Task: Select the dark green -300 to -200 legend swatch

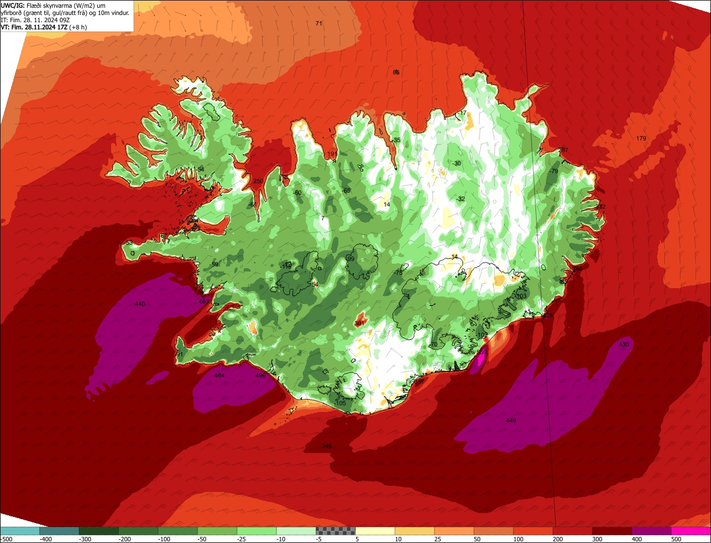Action: pos(98,531)
